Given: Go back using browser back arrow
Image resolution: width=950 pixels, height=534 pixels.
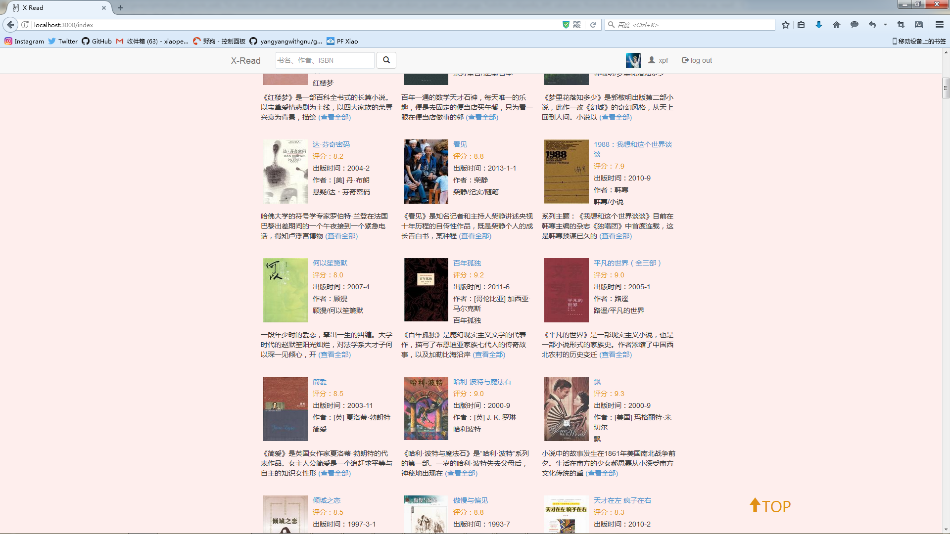Looking at the screenshot, I should [x=10, y=25].
